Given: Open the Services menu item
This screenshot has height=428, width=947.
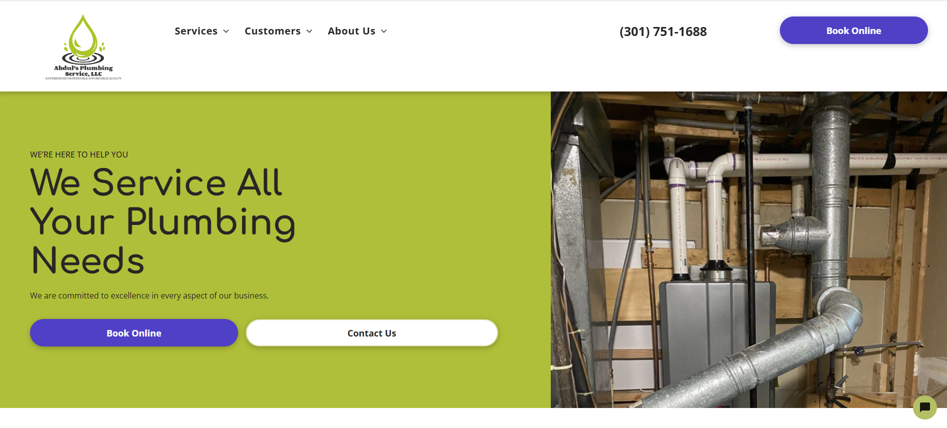Looking at the screenshot, I should click(x=196, y=31).
